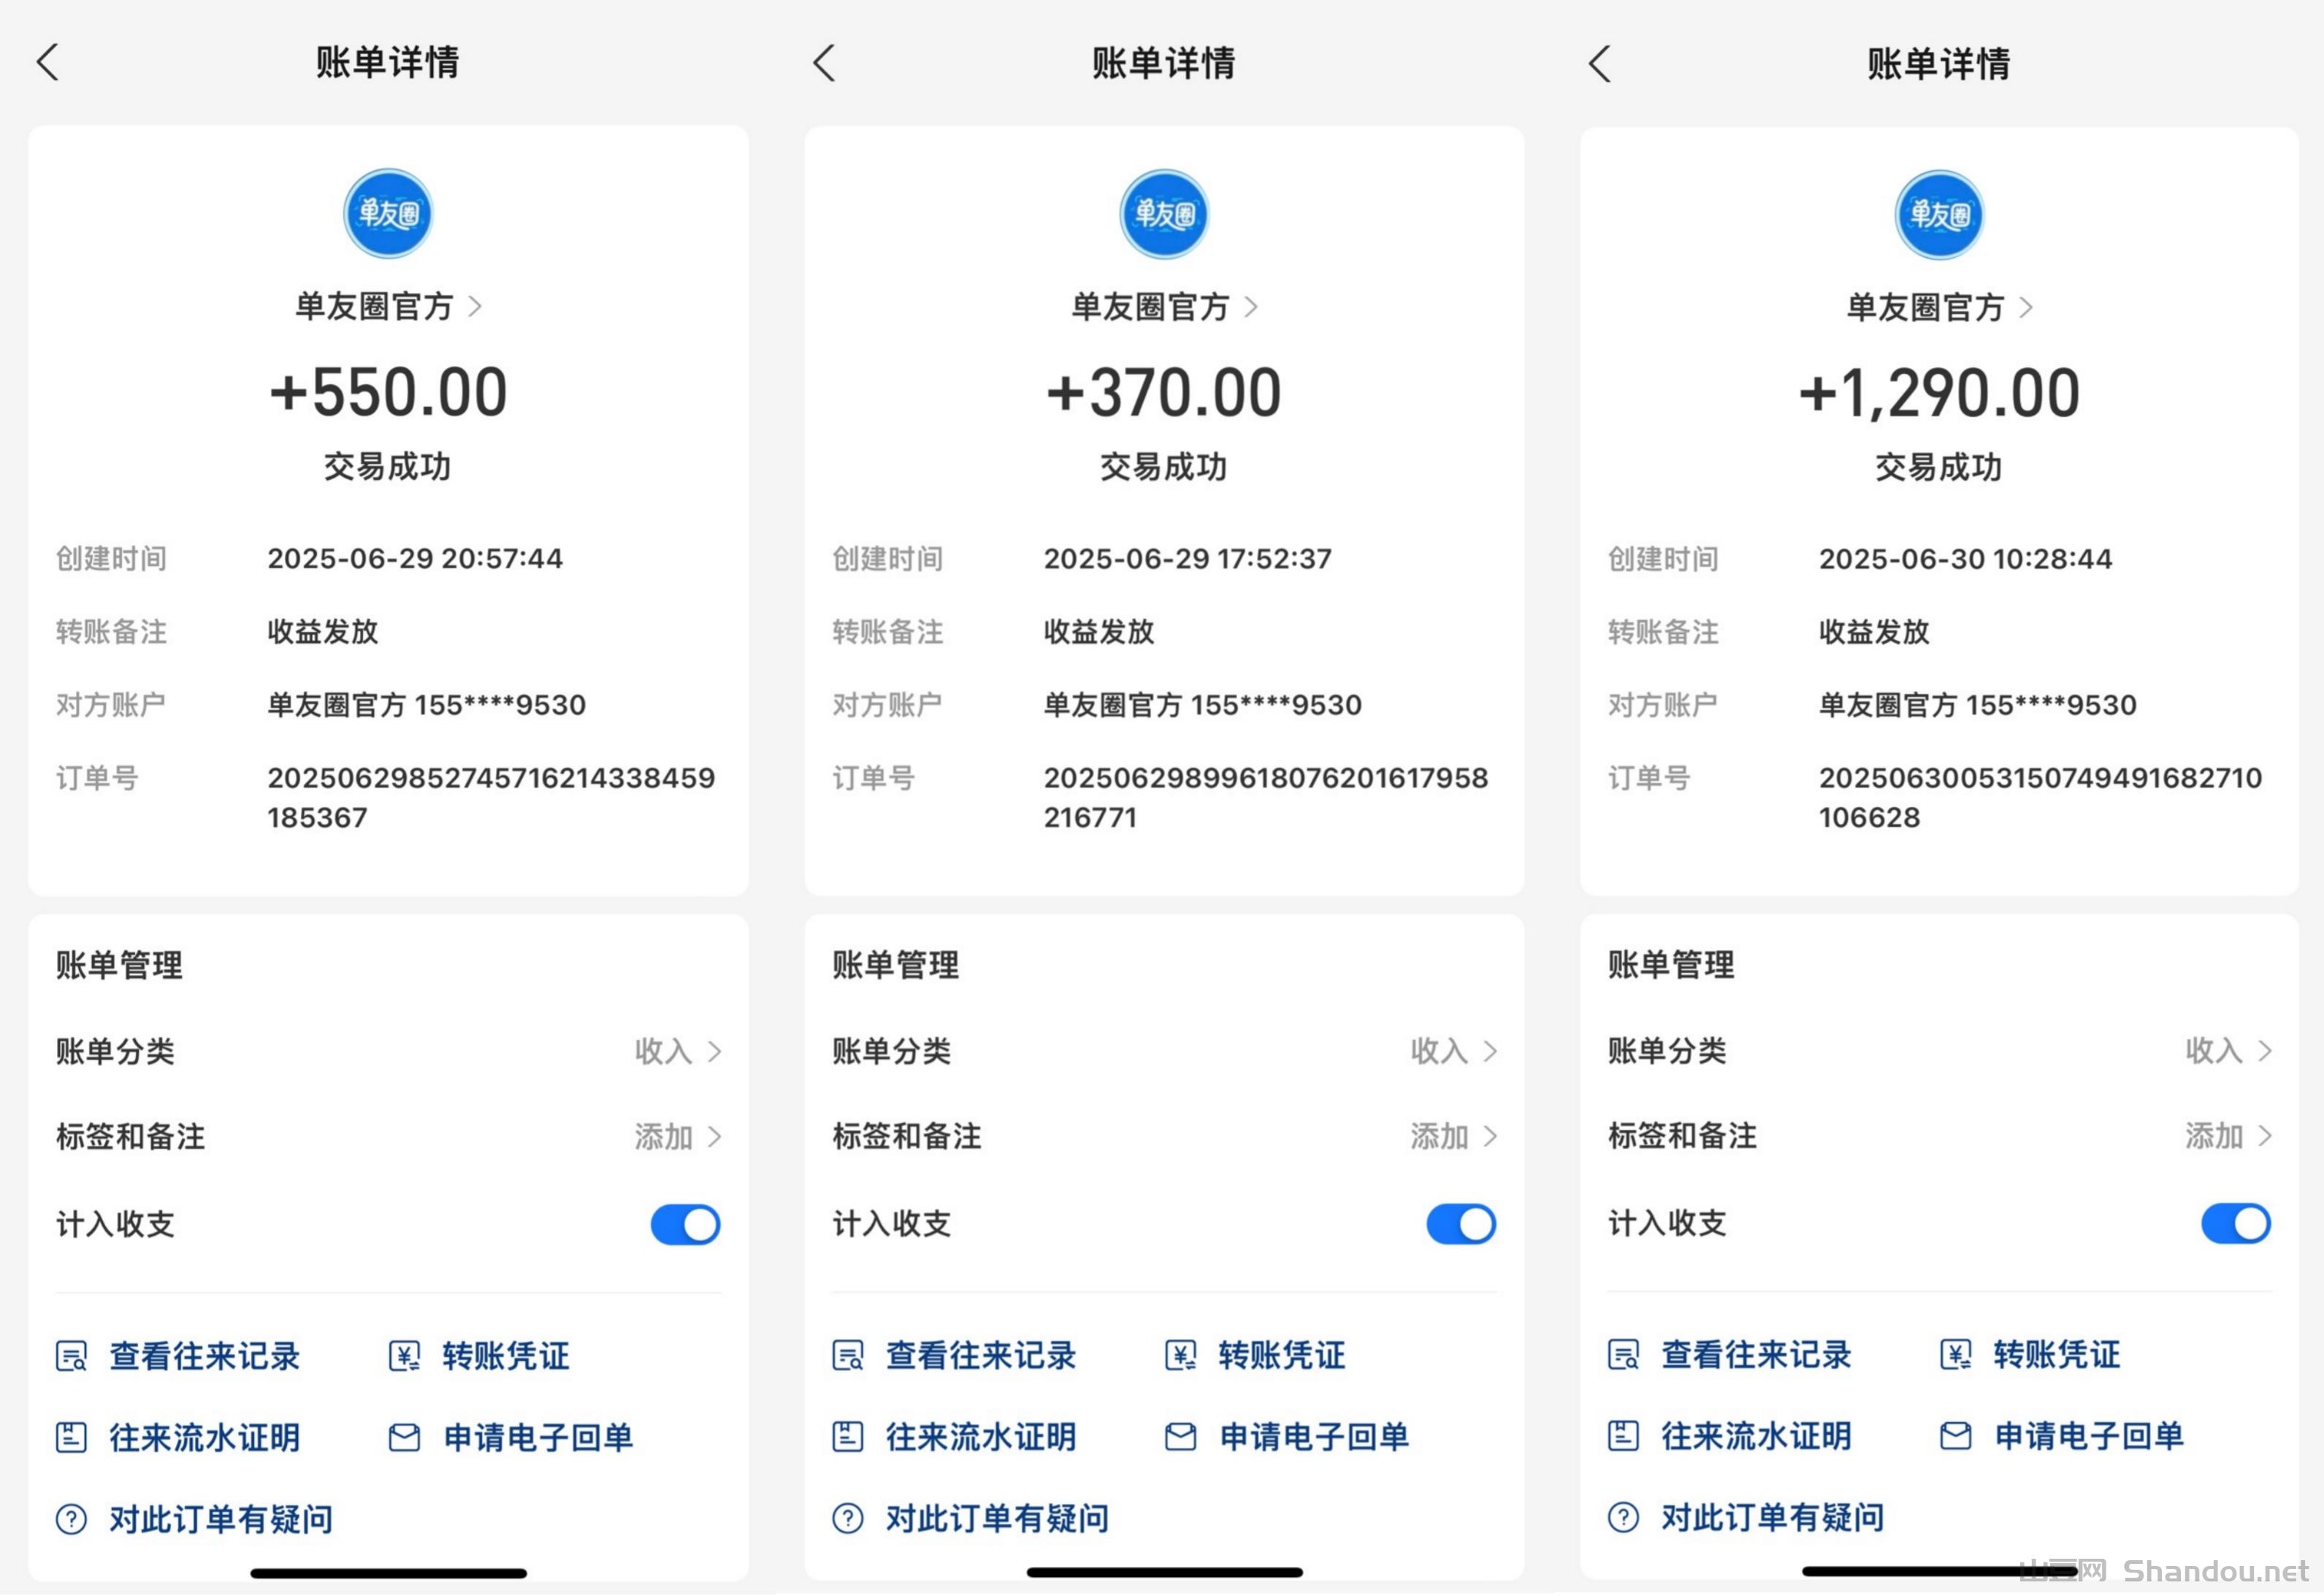Open 单友圈官方 profile chevron above +1,290.00
Screen dimensions: 2324x1596
(x=2025, y=307)
